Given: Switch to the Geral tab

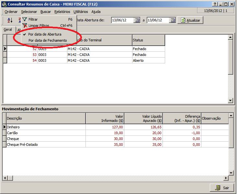Looking at the screenshot, I should (8, 29).
